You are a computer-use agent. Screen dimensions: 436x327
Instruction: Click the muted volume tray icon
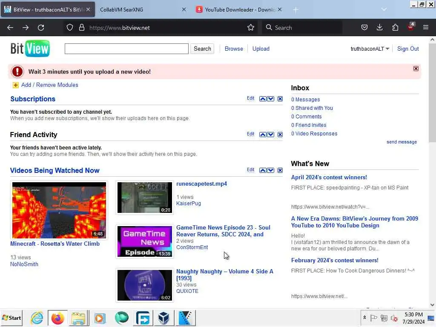pyautogui.click(x=394, y=318)
